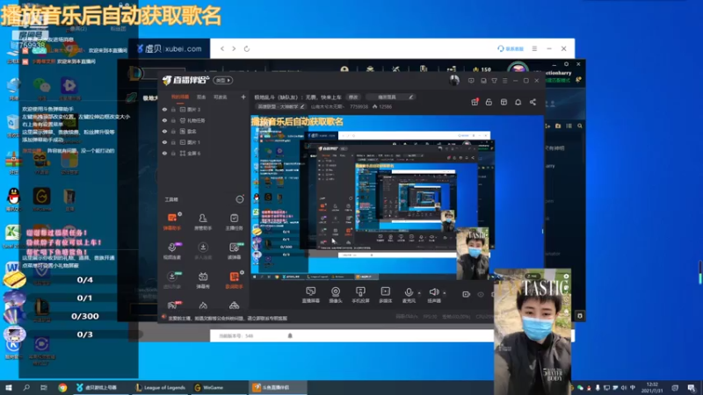Select the 歌名 layer row
Viewport: 703px width, 395px height.
(x=204, y=131)
